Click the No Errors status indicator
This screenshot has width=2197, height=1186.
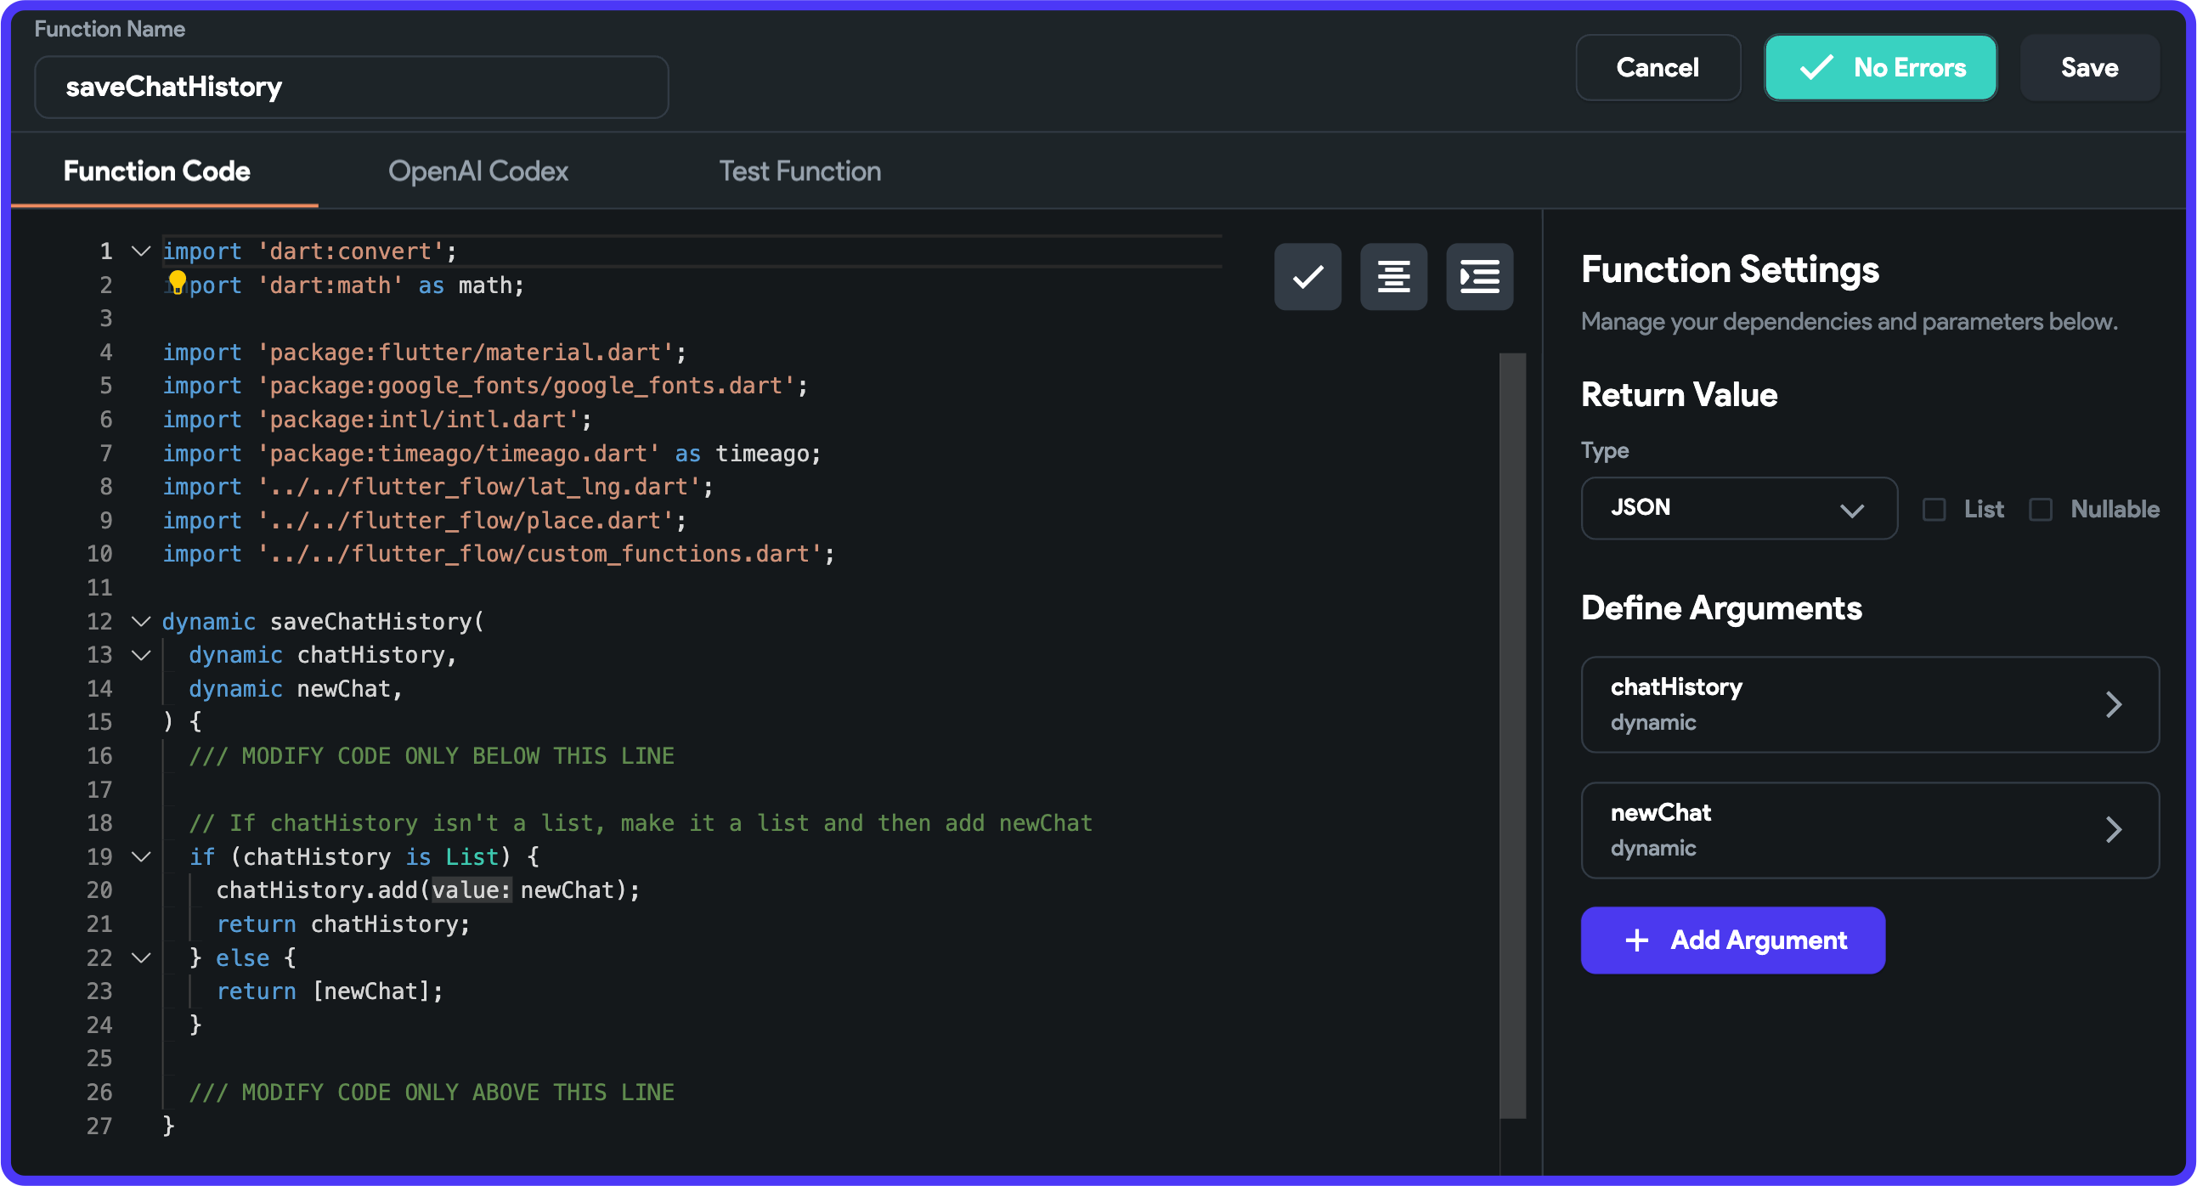pos(1881,67)
